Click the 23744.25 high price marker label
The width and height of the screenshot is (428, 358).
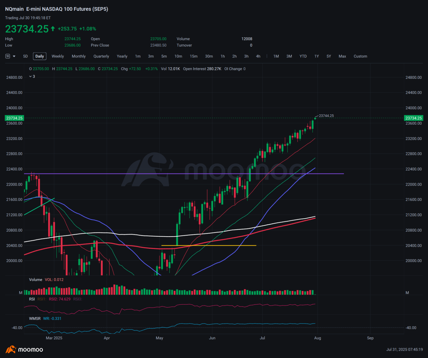tap(326, 116)
